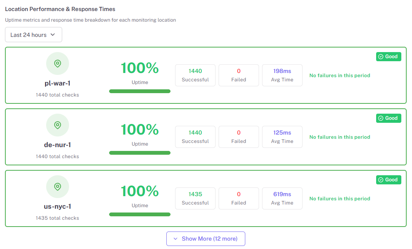Select the us-nyc-1 location name
The image size is (412, 249).
[x=58, y=206]
